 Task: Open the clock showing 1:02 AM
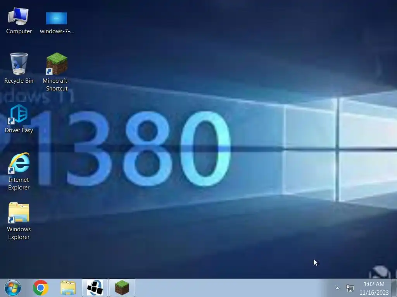point(374,284)
